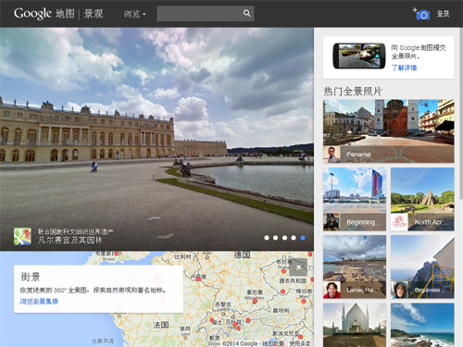
Task: Click the 景观 header title
Action: tap(94, 14)
